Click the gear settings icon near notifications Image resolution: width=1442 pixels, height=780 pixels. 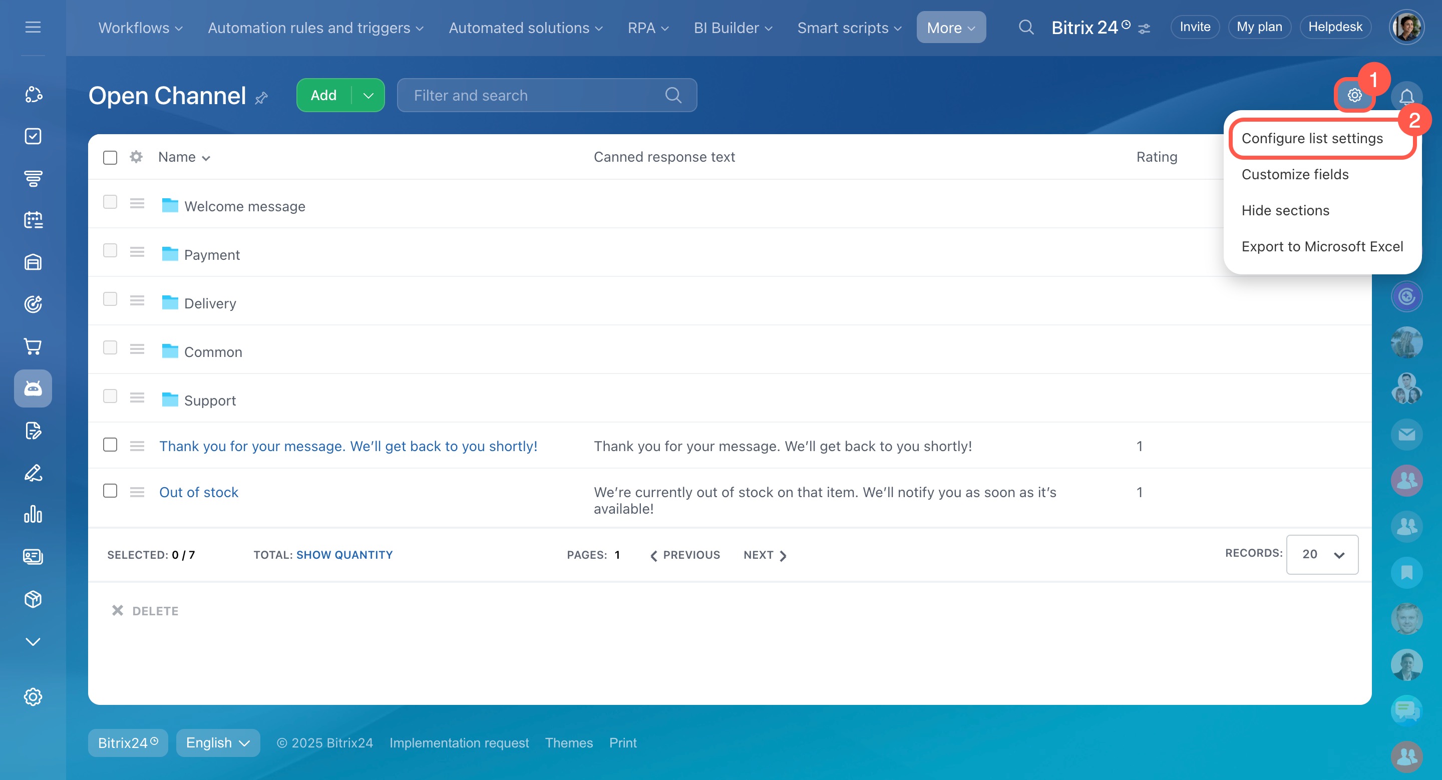pos(1353,96)
